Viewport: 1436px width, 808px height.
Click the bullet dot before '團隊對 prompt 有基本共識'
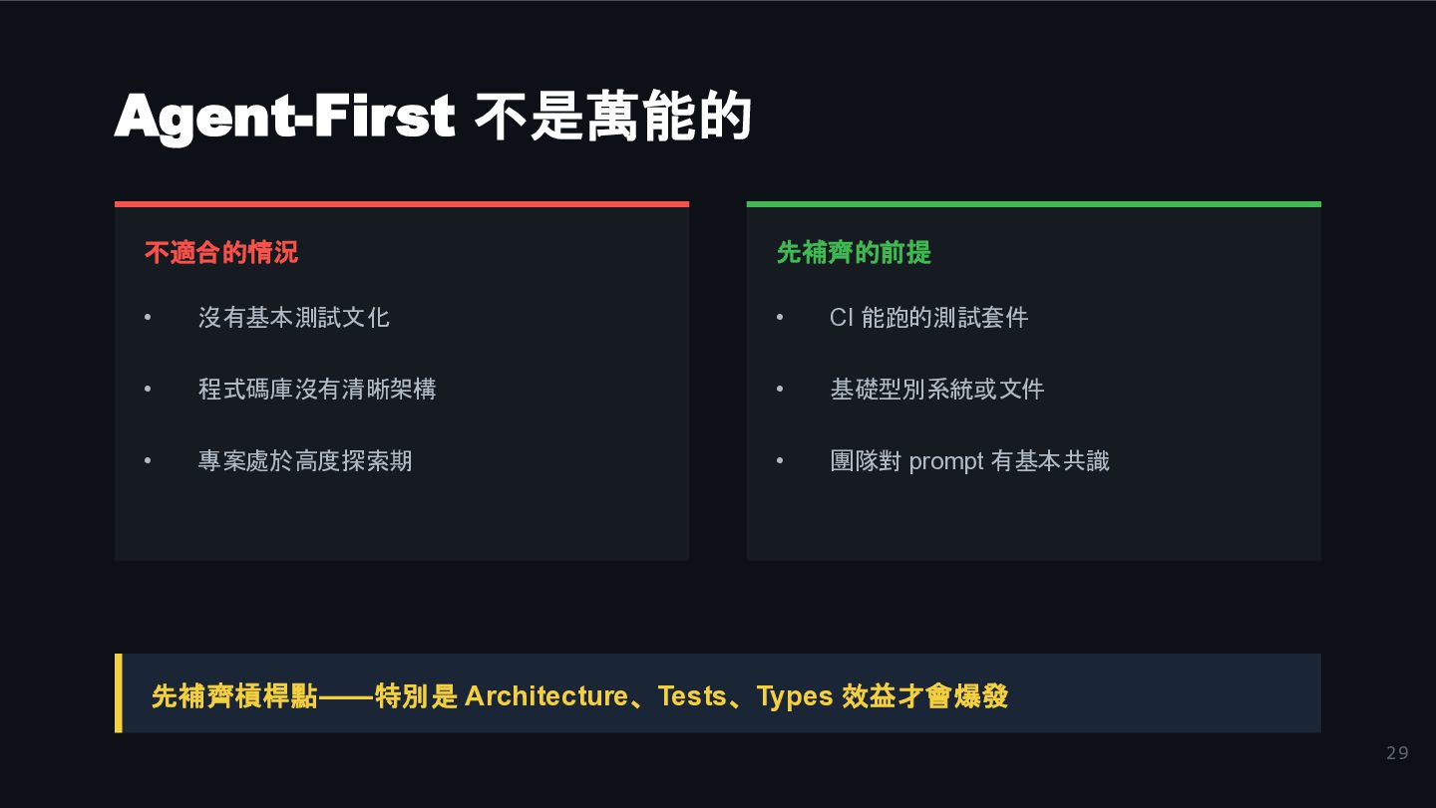(x=780, y=461)
